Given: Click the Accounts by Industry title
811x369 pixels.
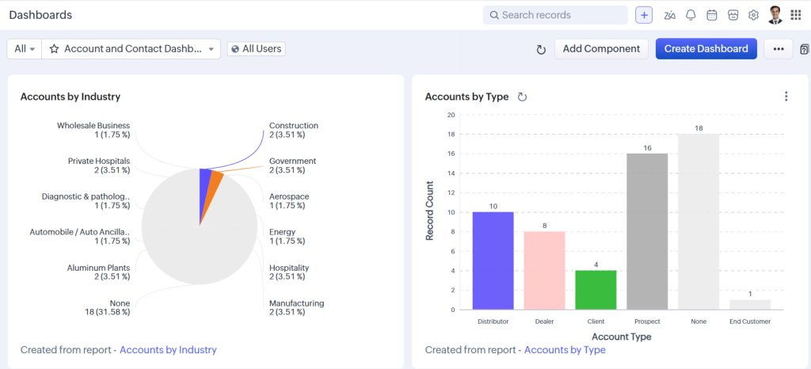Looking at the screenshot, I should click(70, 97).
